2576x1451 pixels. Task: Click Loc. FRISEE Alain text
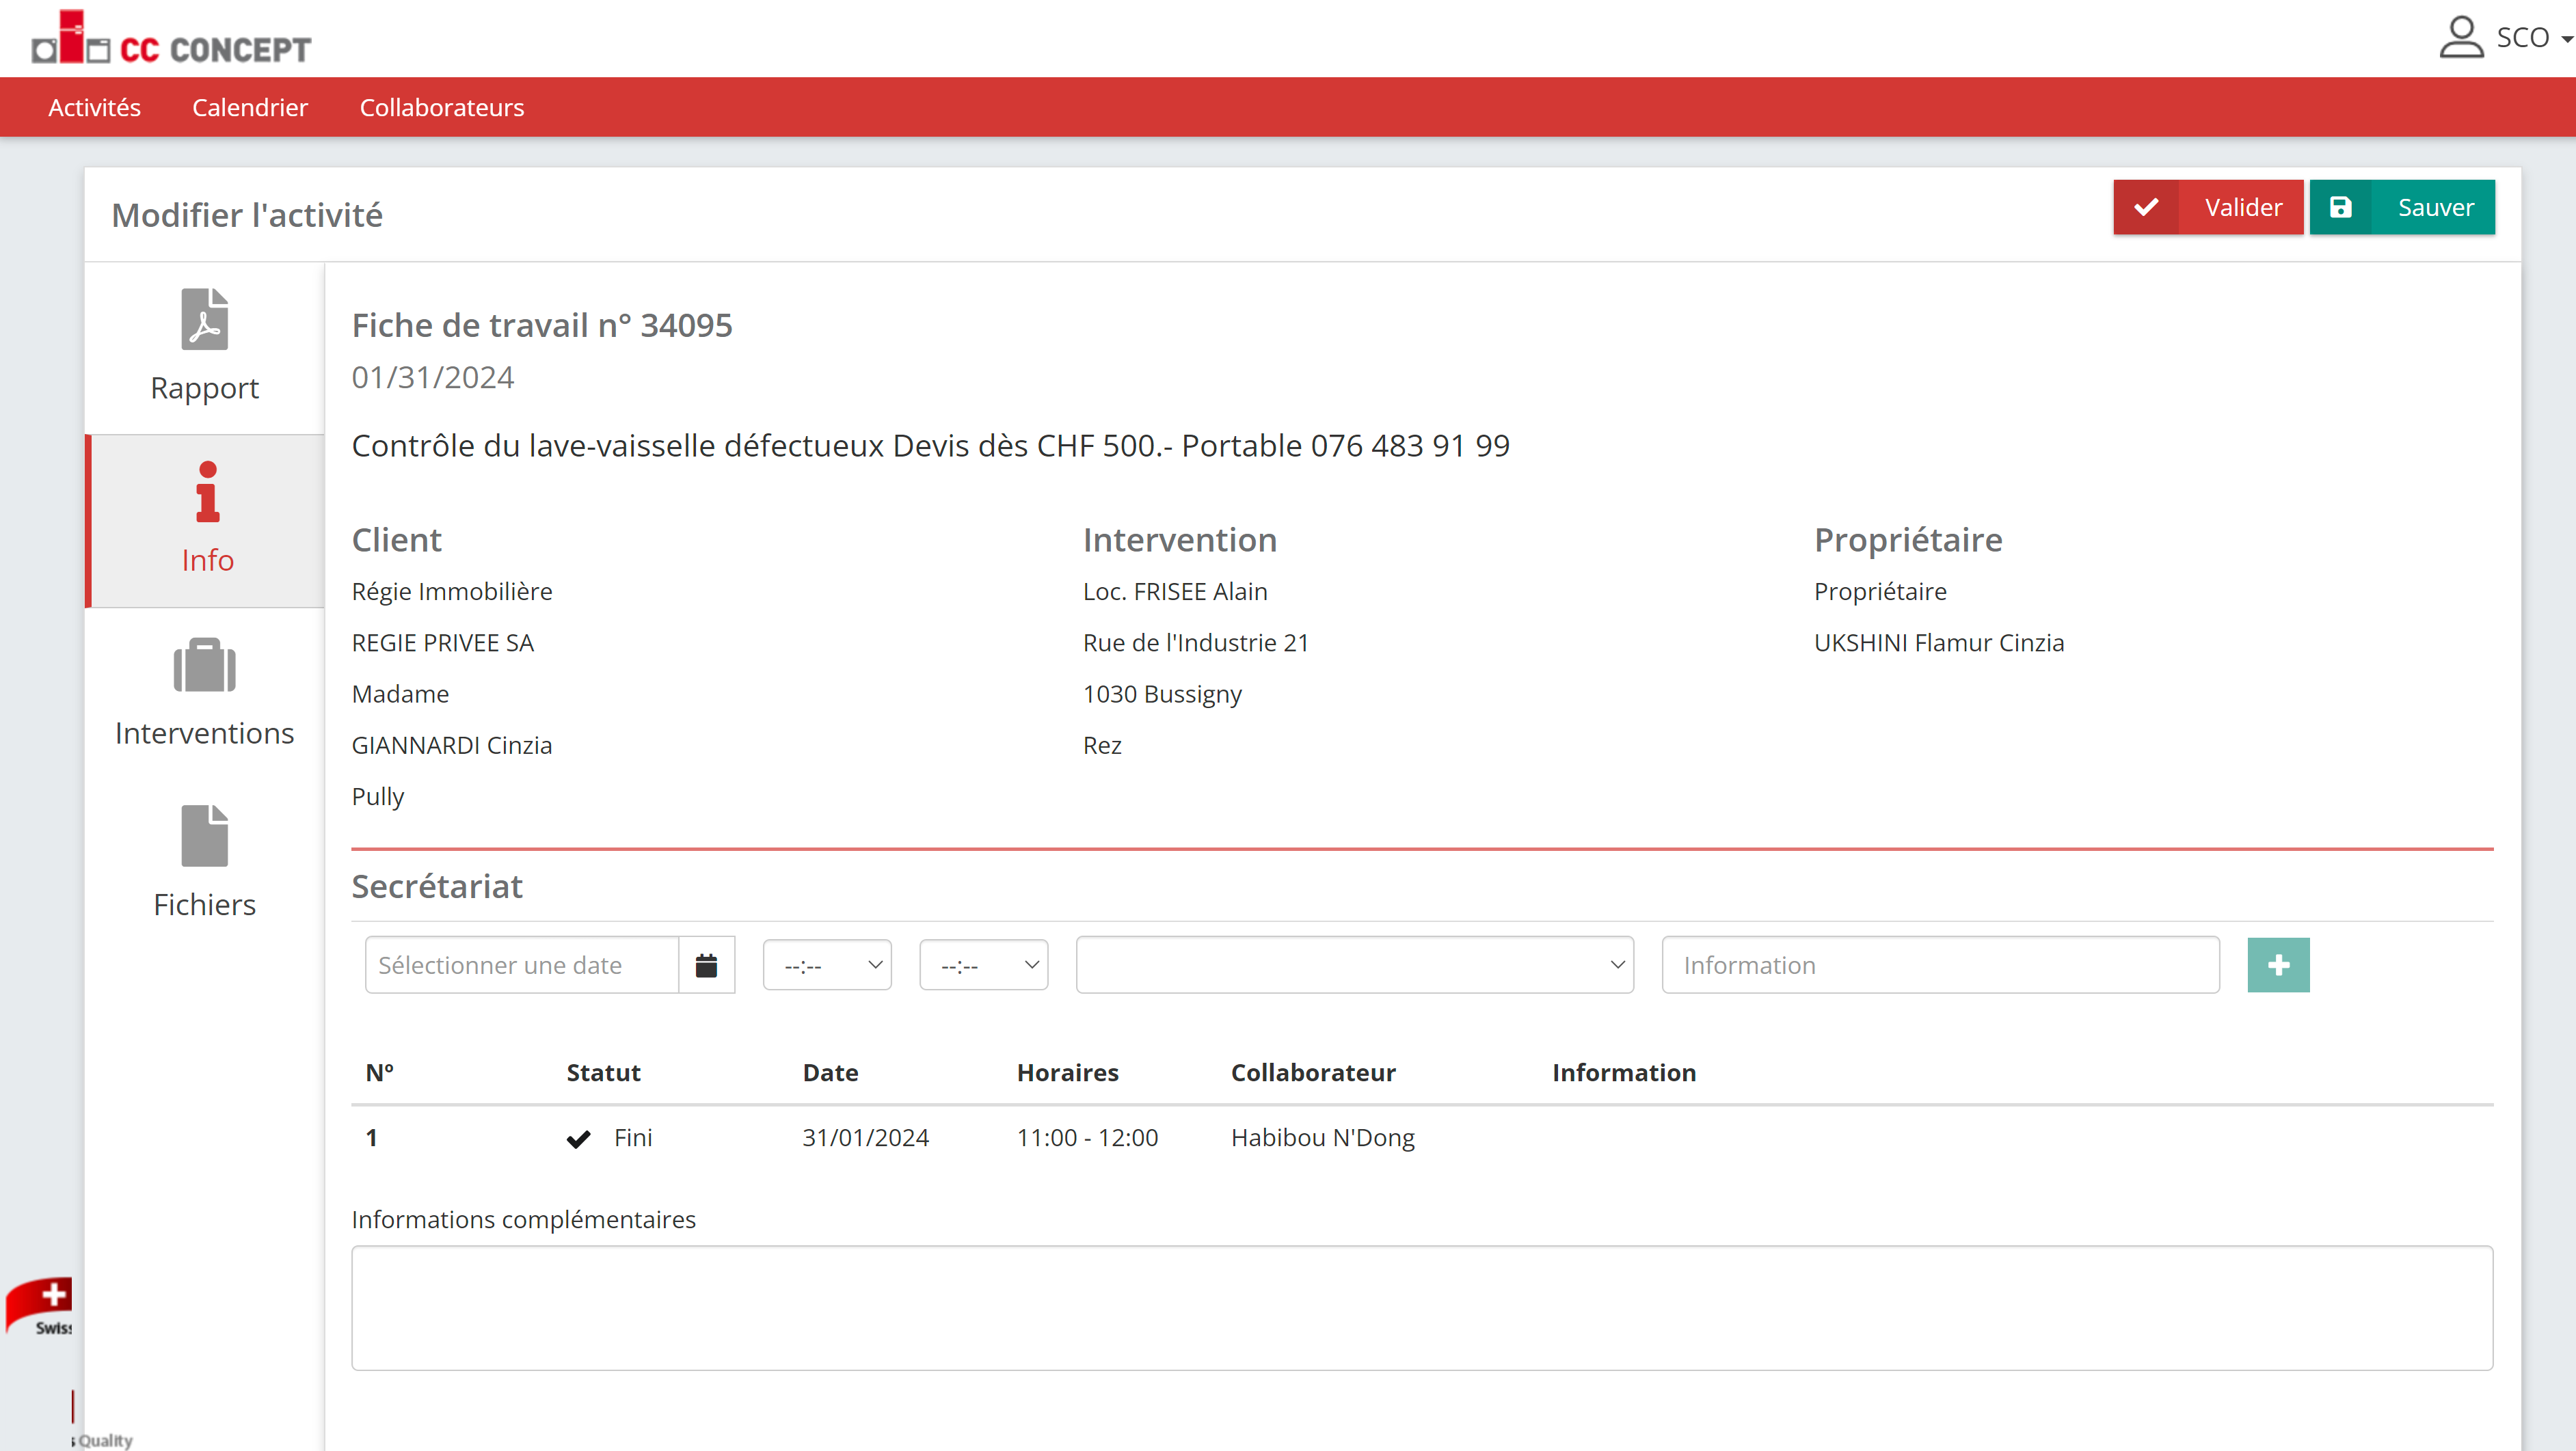pos(1174,592)
